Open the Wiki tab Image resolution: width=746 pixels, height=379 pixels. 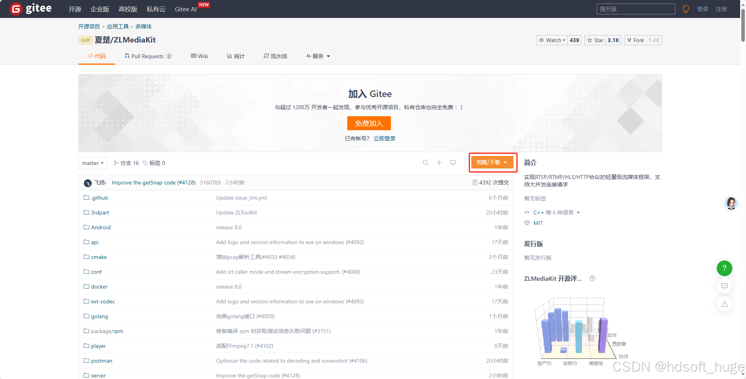pyautogui.click(x=199, y=56)
